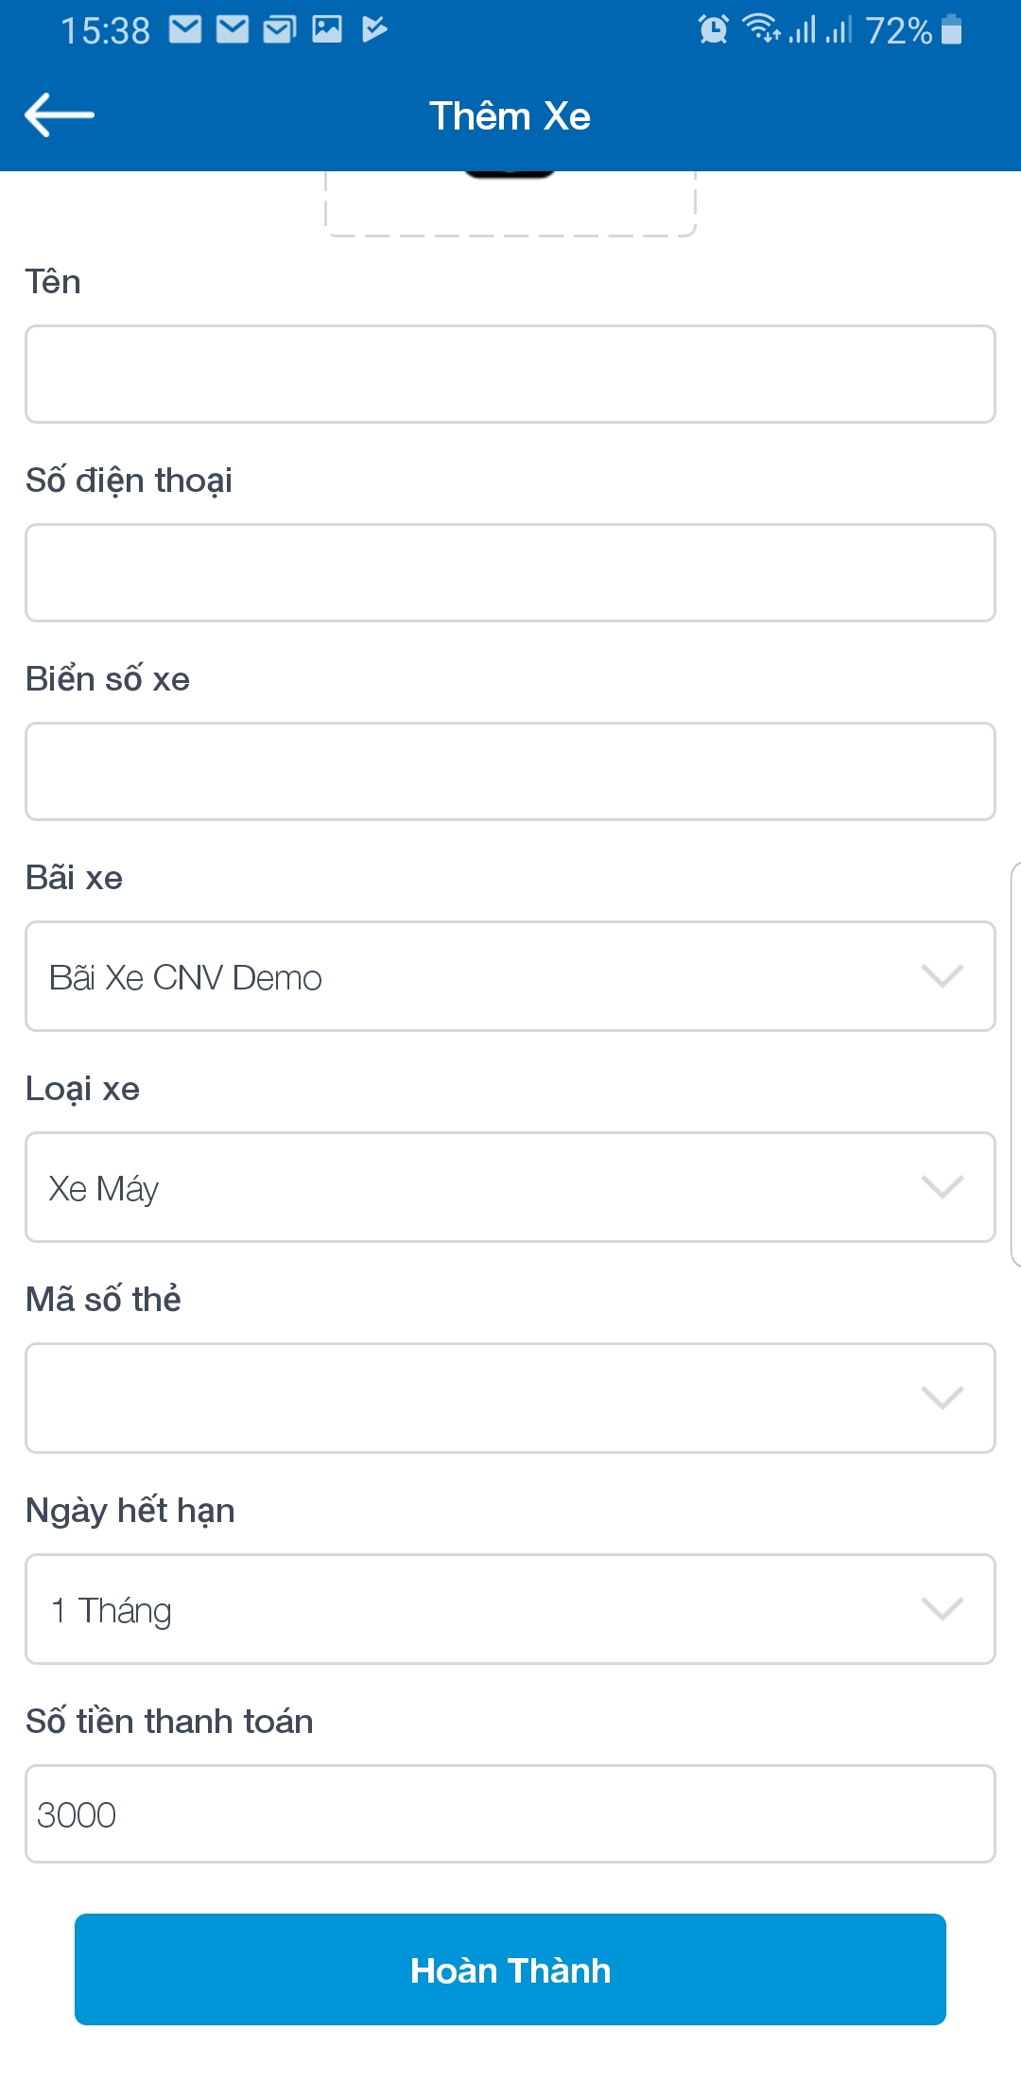The width and height of the screenshot is (1021, 2100).
Task: Tap the gallery image notification icon
Action: tap(327, 29)
